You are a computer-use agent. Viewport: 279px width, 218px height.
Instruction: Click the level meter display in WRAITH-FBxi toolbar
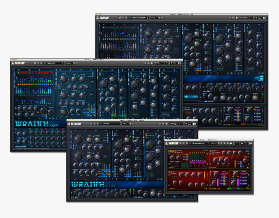[x=244, y=18]
